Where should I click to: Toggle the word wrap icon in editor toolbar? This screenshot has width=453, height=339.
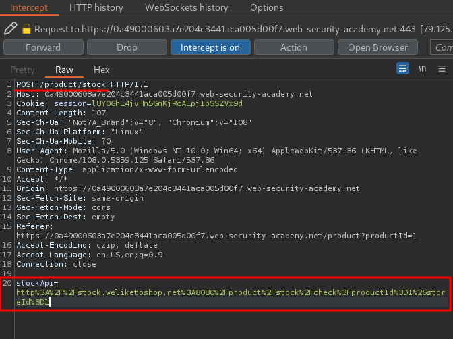pyautogui.click(x=402, y=69)
